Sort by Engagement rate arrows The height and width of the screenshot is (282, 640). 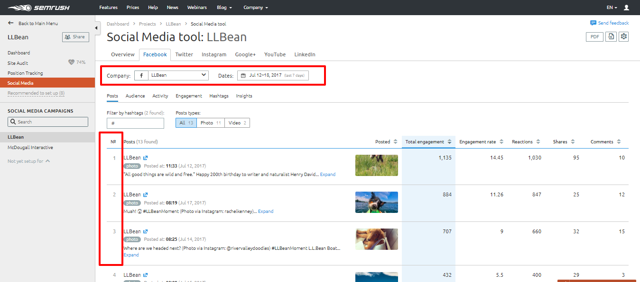click(x=501, y=142)
